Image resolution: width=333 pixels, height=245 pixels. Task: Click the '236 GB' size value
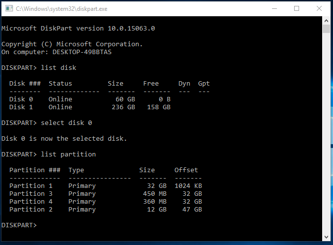point(123,107)
